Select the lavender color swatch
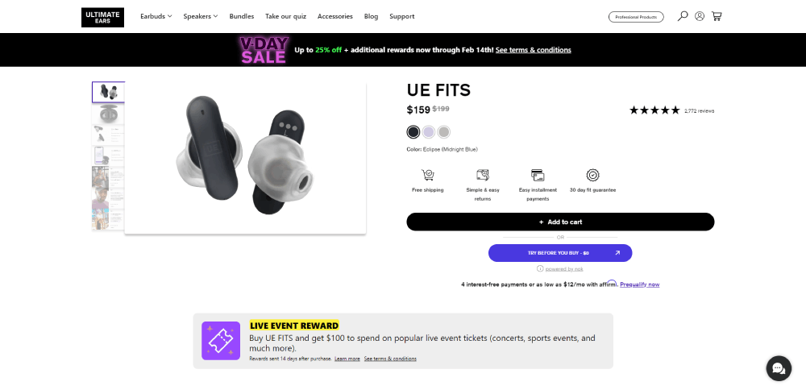This screenshot has width=806, height=390. 429,132
